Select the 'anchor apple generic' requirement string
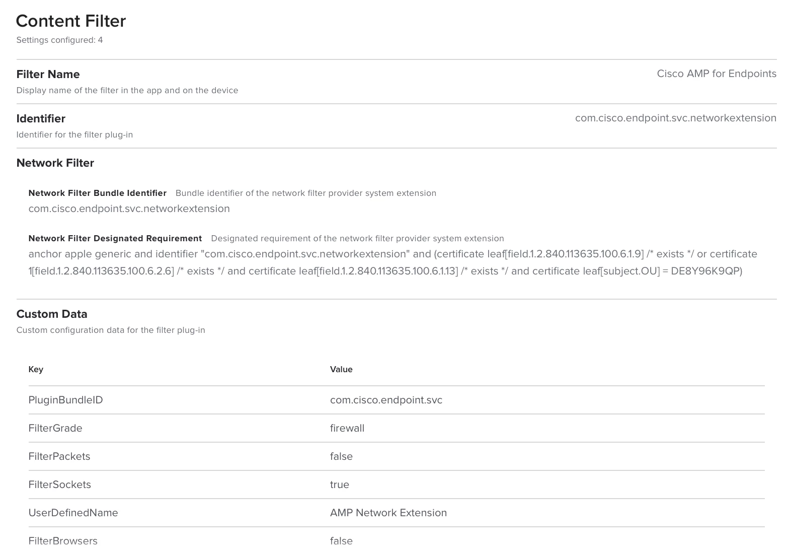 [393, 262]
